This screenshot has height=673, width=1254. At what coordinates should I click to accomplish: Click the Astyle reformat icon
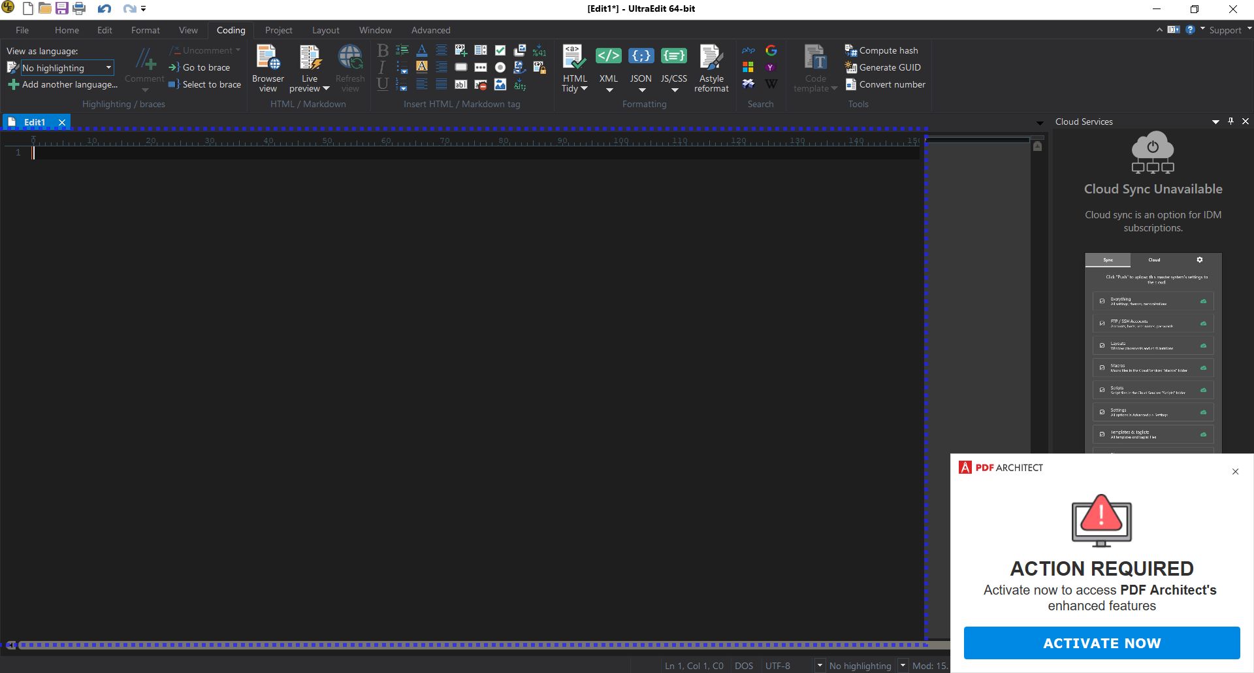pyautogui.click(x=711, y=68)
